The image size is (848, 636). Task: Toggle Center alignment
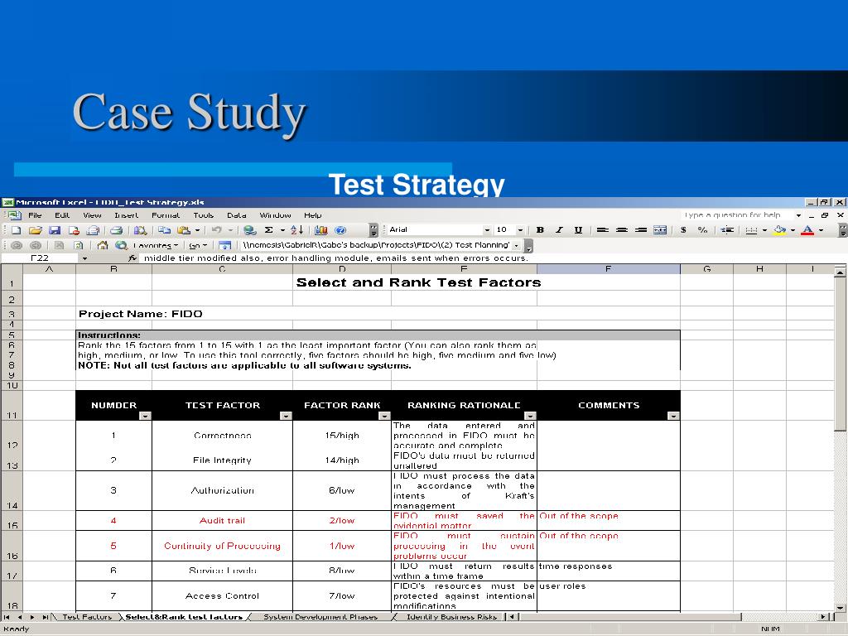click(x=622, y=230)
